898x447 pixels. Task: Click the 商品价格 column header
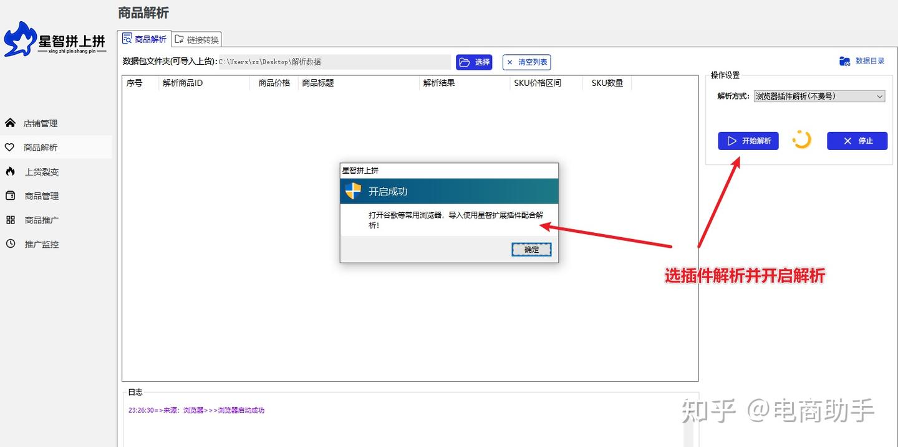coord(274,83)
